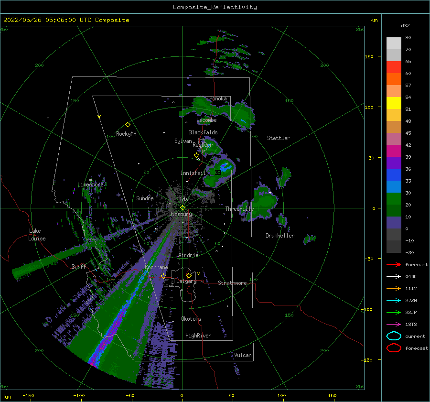Click the km unit label at bottom left
Image resolution: width=430 pixels, height=402 pixels.
pos(7,397)
